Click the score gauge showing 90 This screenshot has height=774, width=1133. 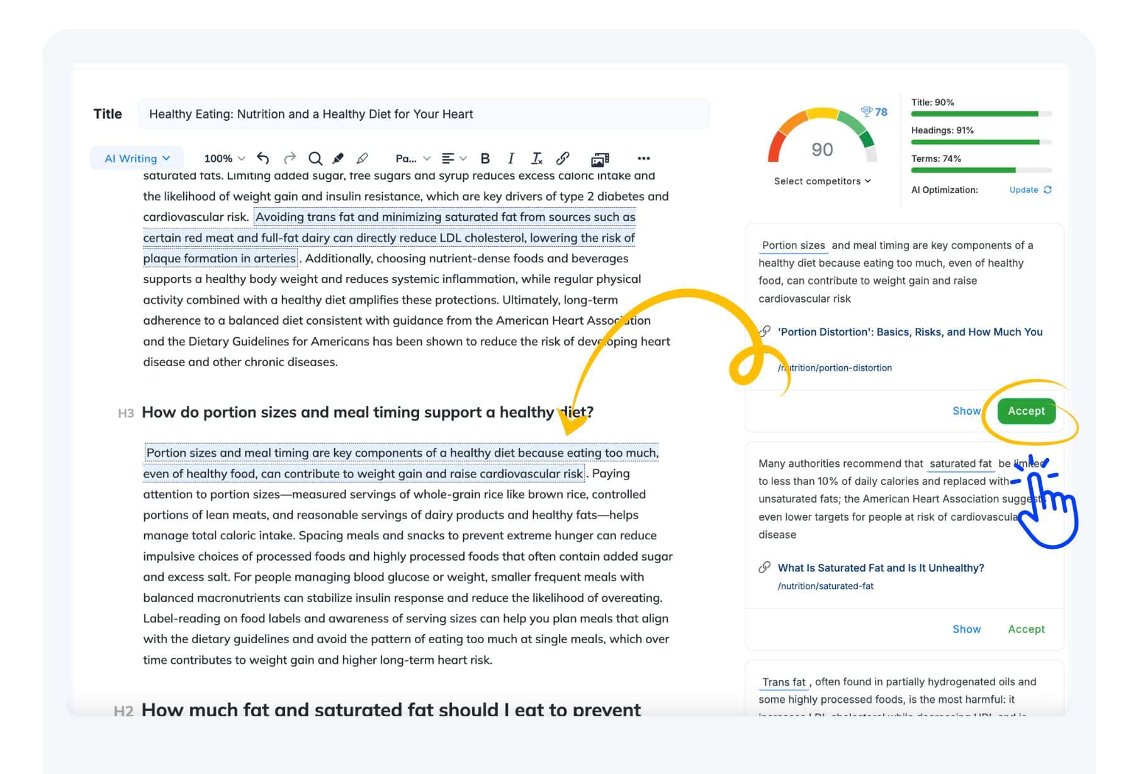[822, 135]
